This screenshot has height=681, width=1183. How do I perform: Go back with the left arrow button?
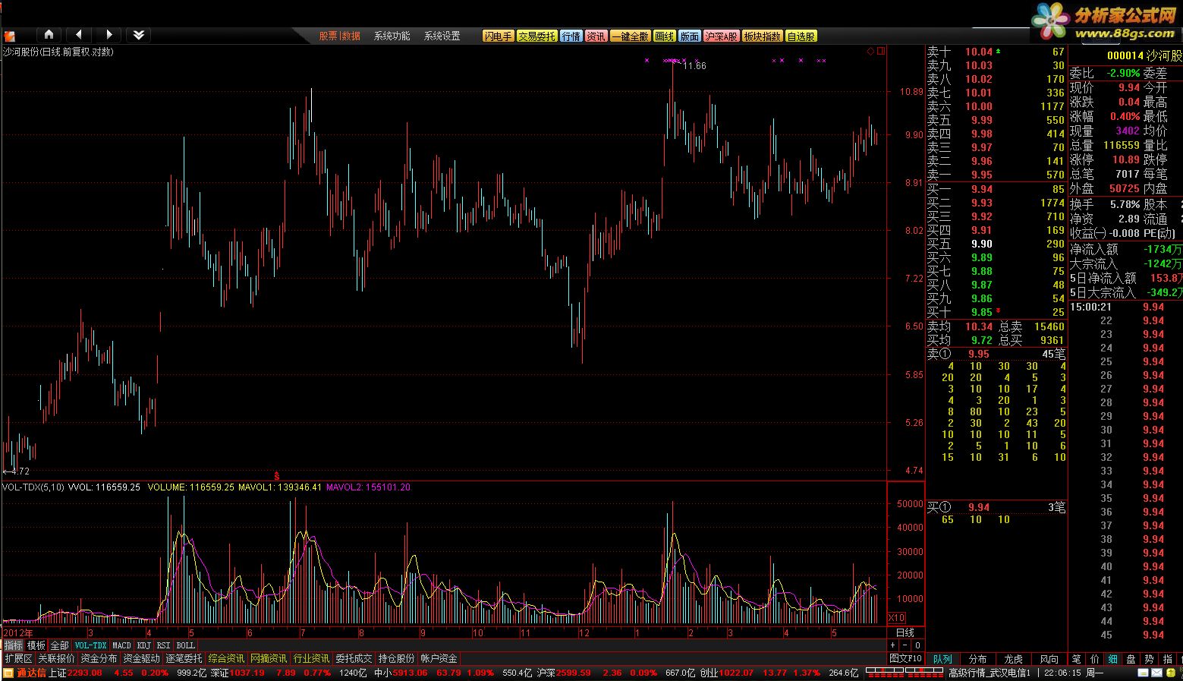click(x=79, y=35)
